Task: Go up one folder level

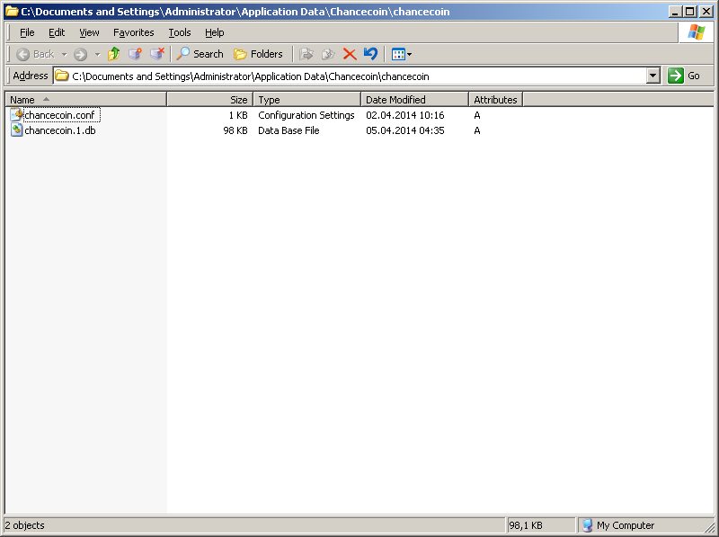Action: [x=114, y=54]
